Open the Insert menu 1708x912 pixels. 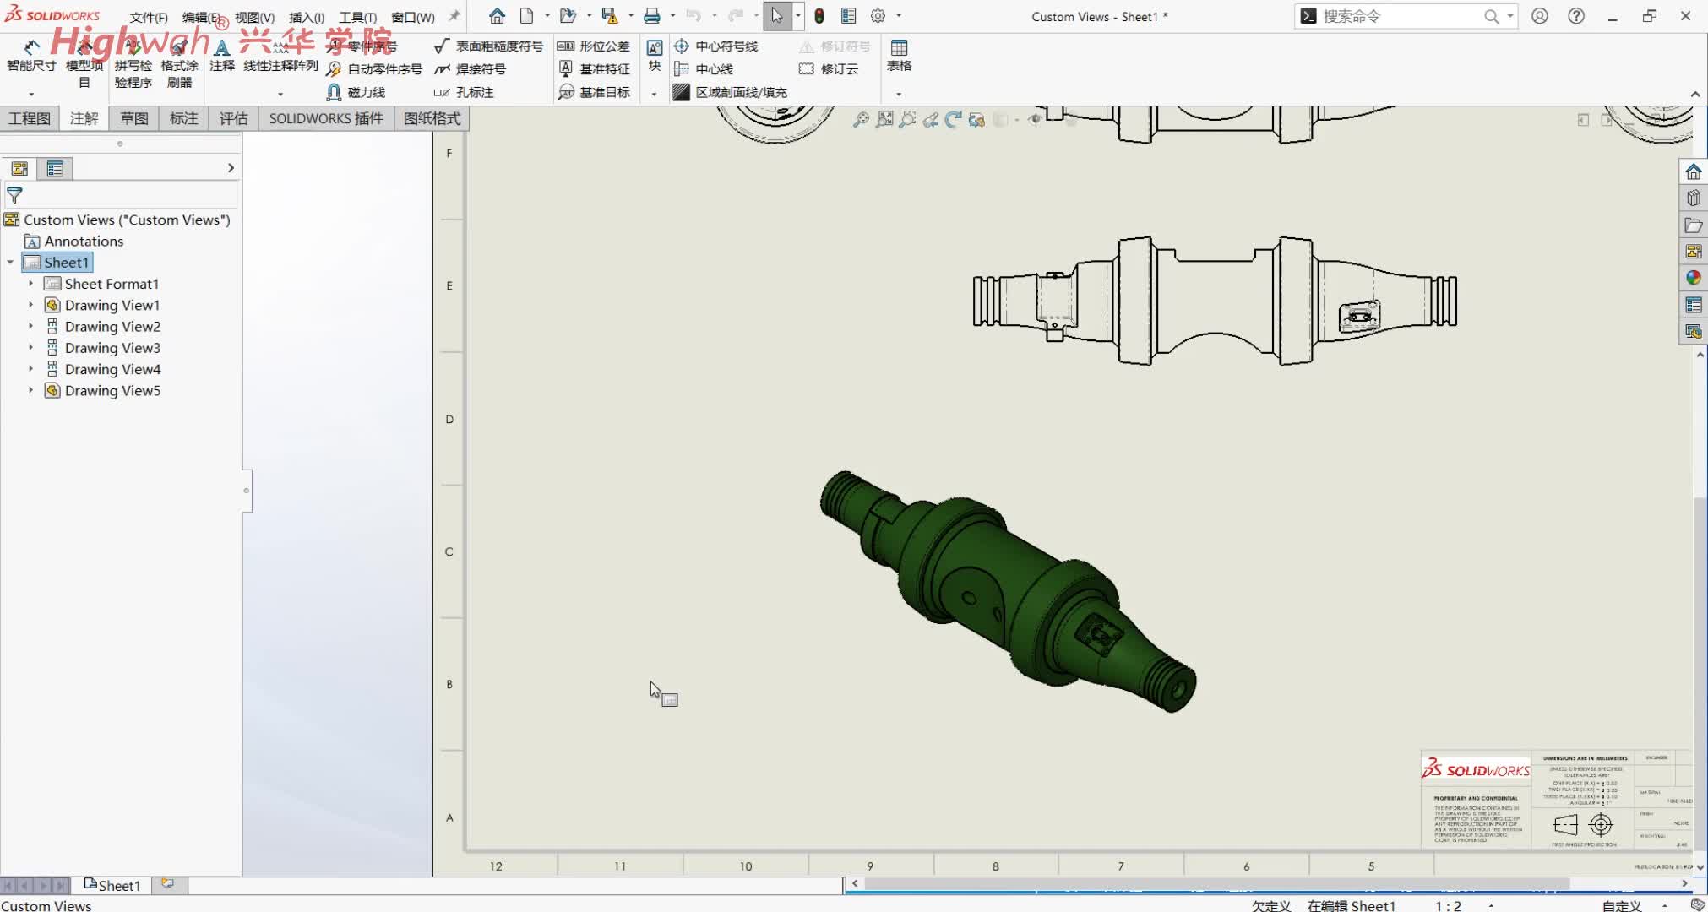(306, 17)
